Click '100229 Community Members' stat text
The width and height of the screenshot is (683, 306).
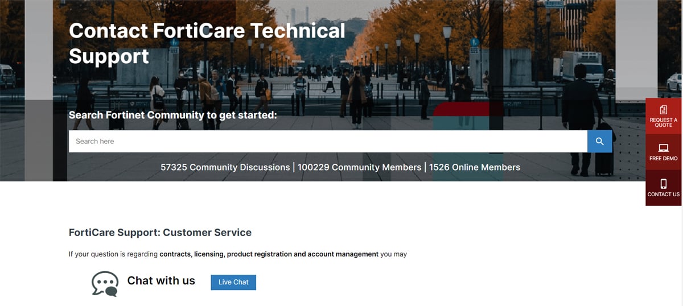pos(359,167)
